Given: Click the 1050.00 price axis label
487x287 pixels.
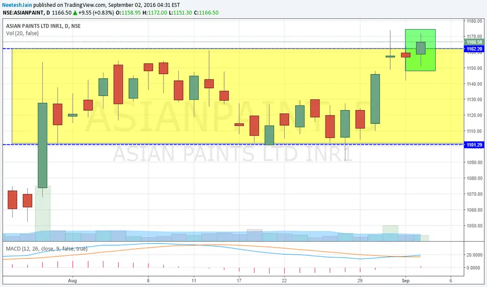Looking at the screenshot, I should click(x=474, y=226).
